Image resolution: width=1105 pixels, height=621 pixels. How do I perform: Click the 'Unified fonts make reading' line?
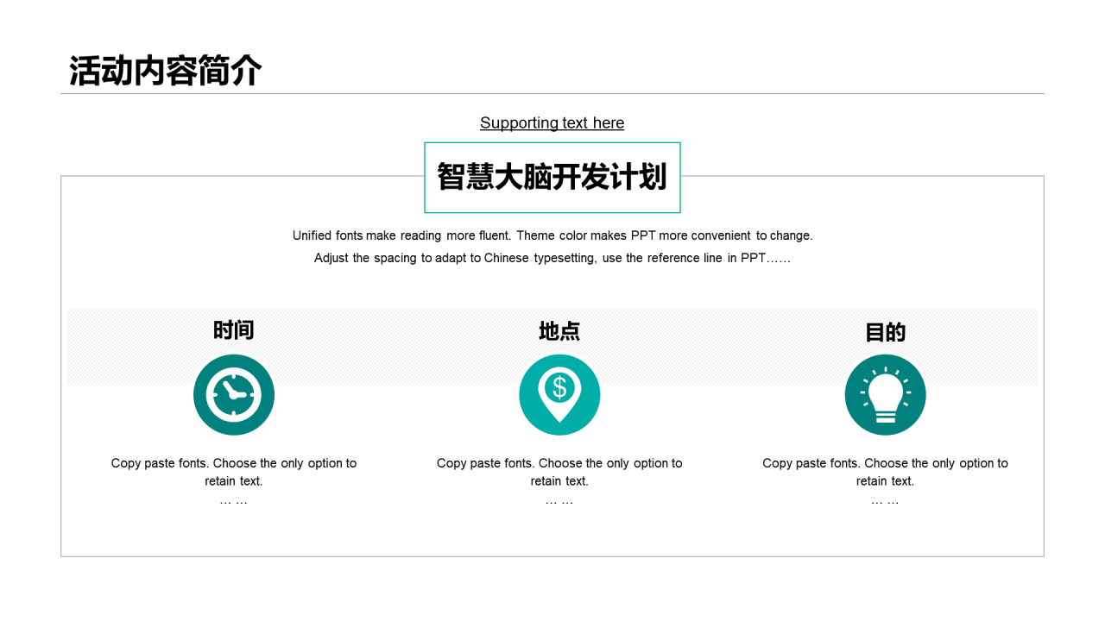(x=552, y=235)
